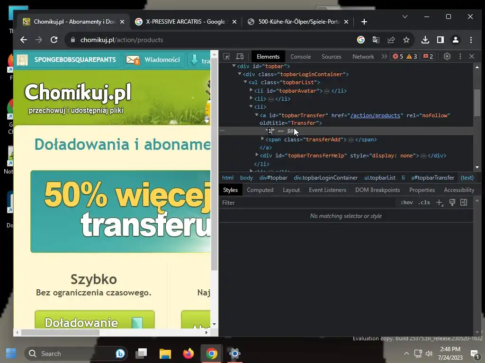Select body in the breadcrumb bar
This screenshot has width=485, height=363.
[x=246, y=178]
